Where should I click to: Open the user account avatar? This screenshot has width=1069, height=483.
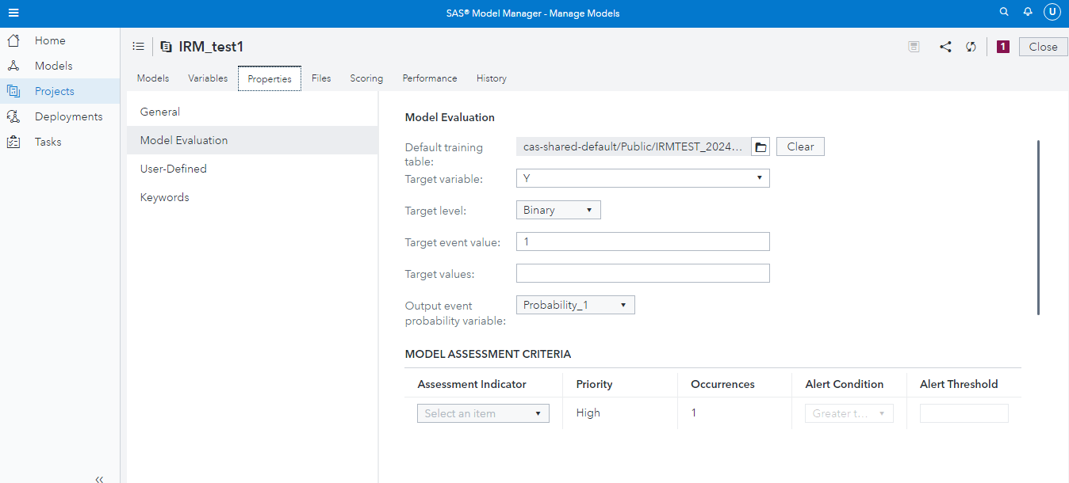(x=1052, y=13)
